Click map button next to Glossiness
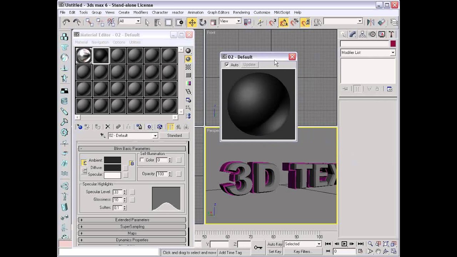The height and width of the screenshot is (257, 457). point(132,200)
